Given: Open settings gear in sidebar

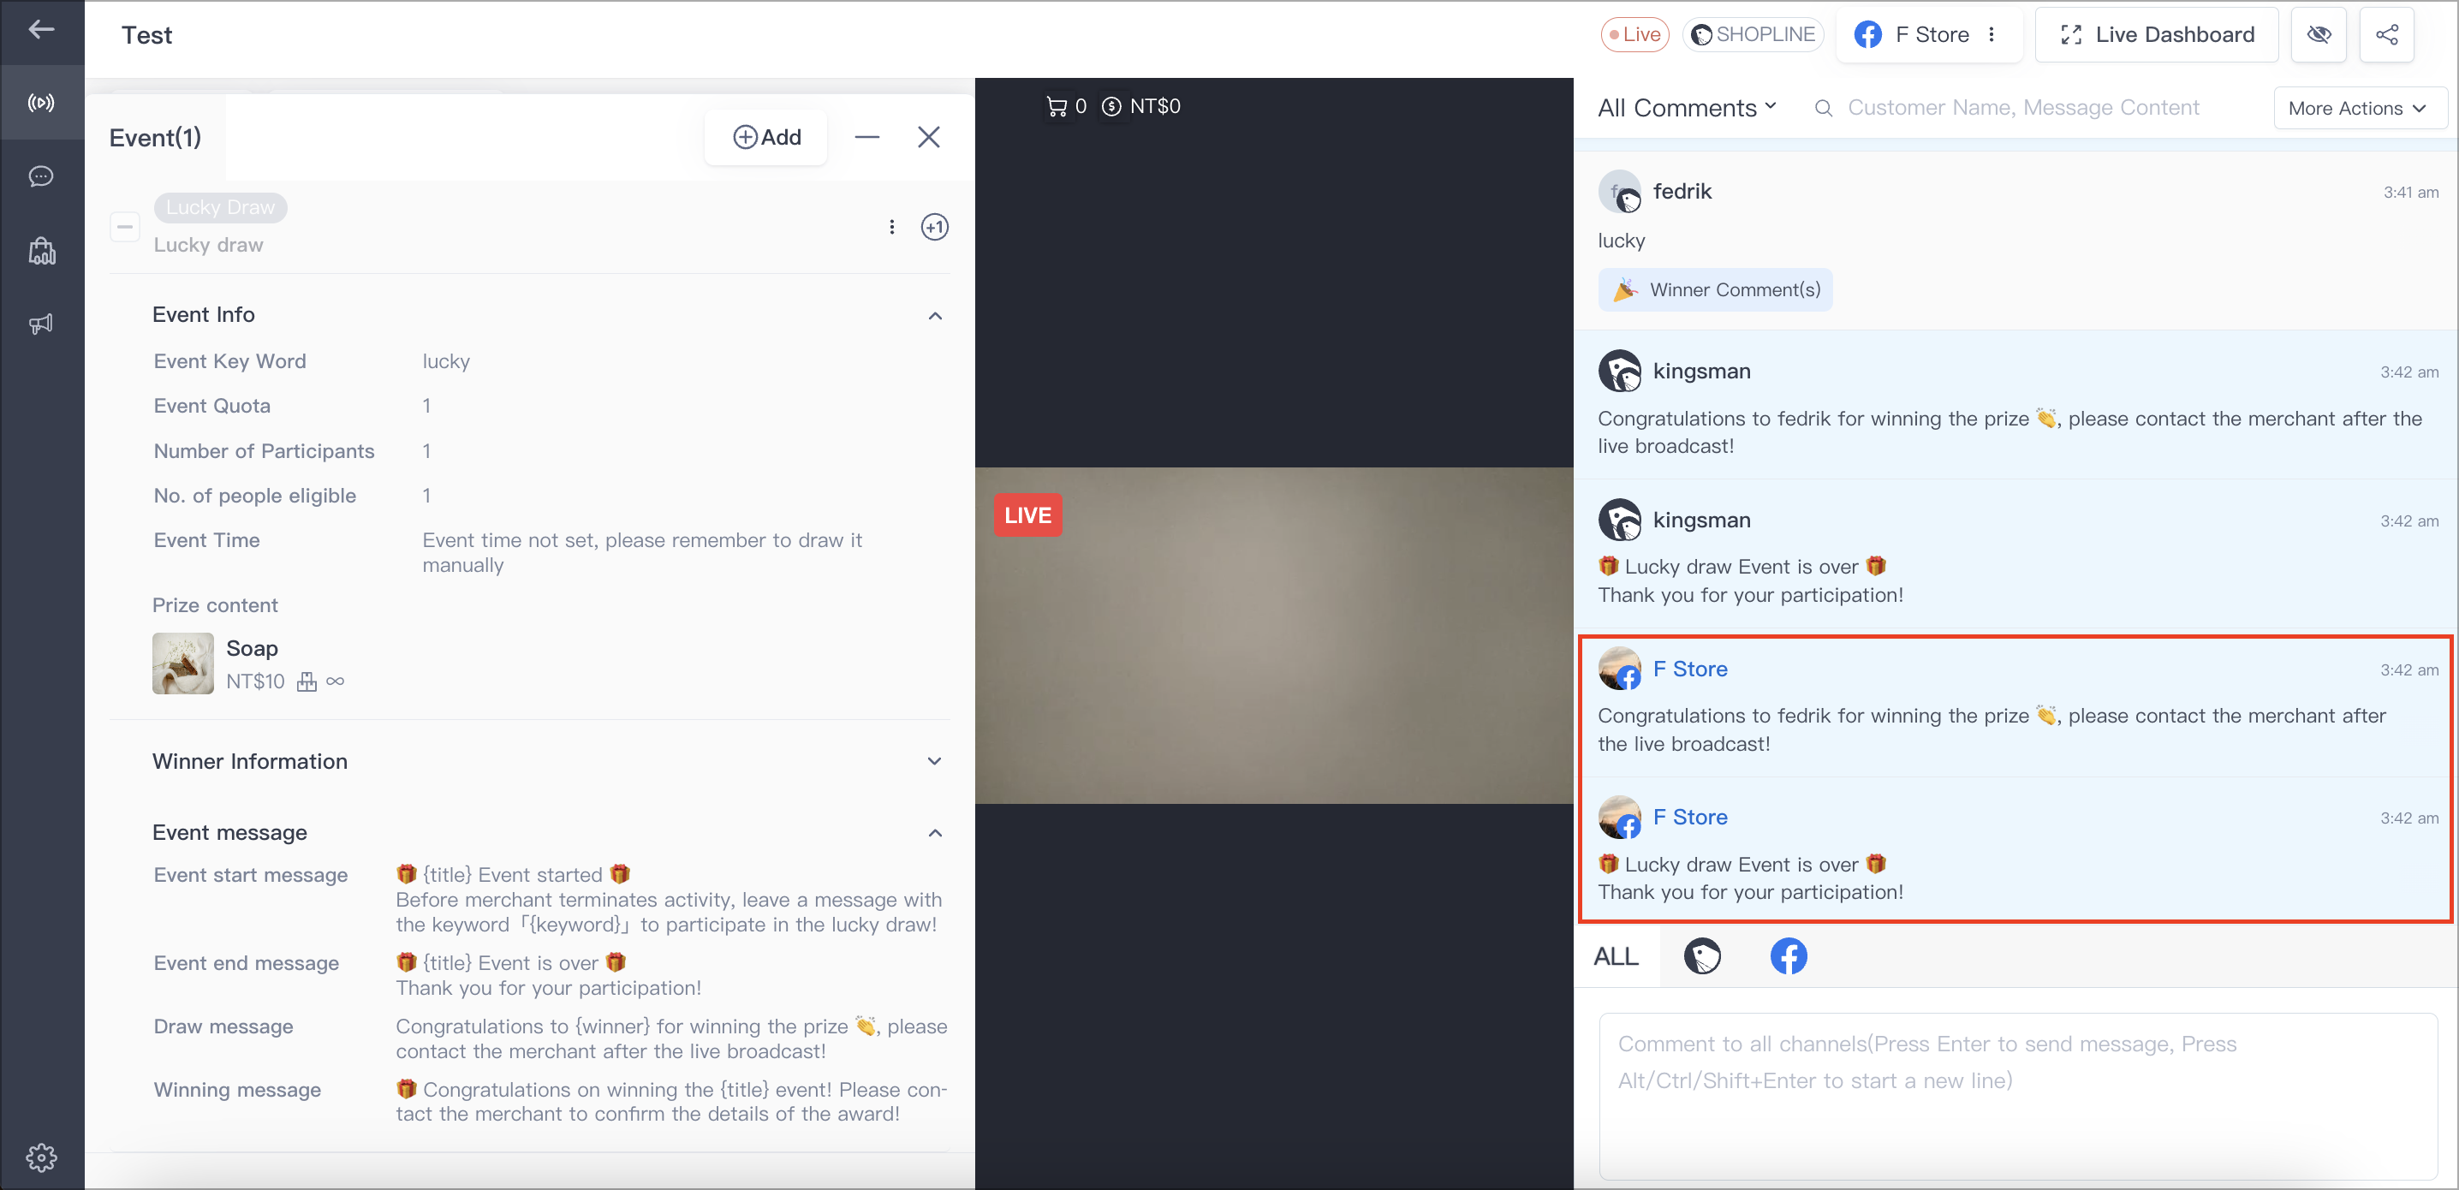Looking at the screenshot, I should (x=41, y=1157).
